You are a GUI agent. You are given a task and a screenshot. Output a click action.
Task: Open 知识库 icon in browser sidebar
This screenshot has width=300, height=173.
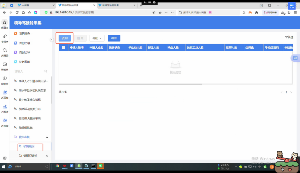(x=5, y=78)
